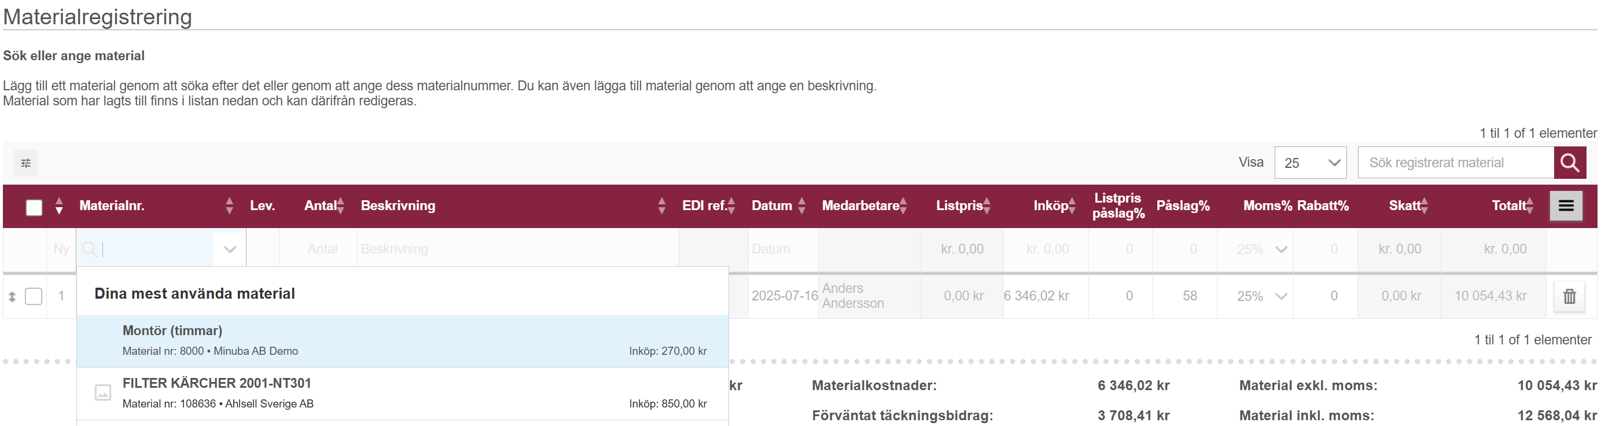The height and width of the screenshot is (426, 1601).
Task: Open the hamburger column menu
Action: coord(1566,206)
